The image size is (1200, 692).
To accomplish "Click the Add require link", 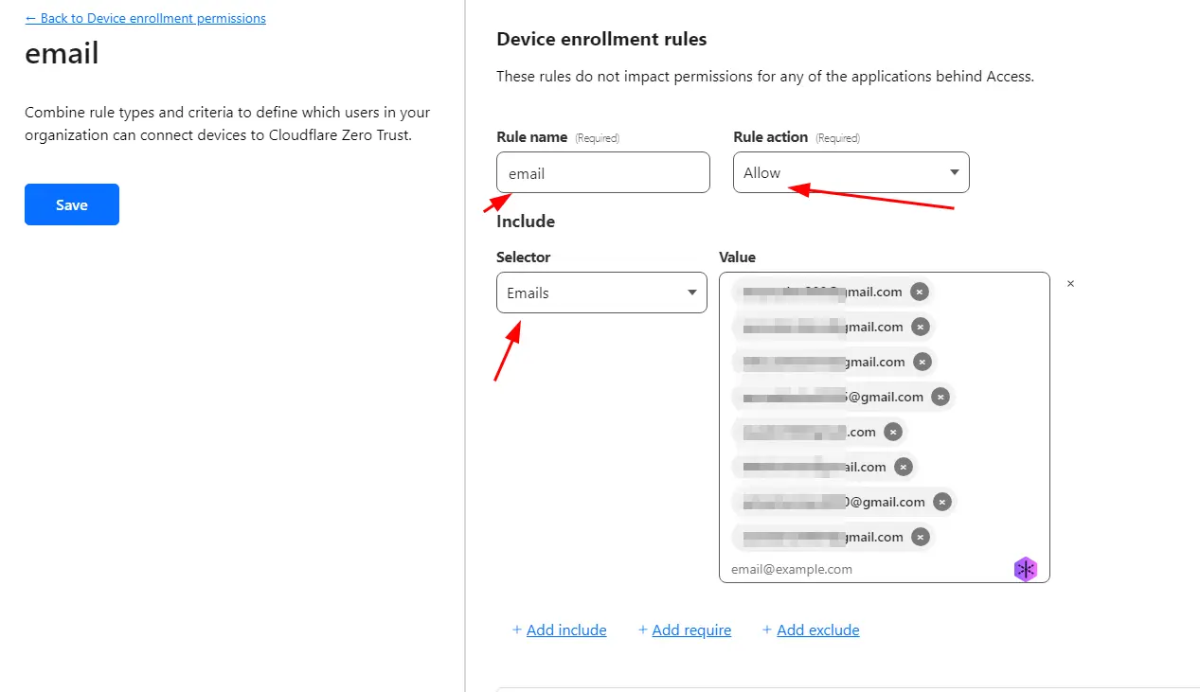I will (x=691, y=630).
